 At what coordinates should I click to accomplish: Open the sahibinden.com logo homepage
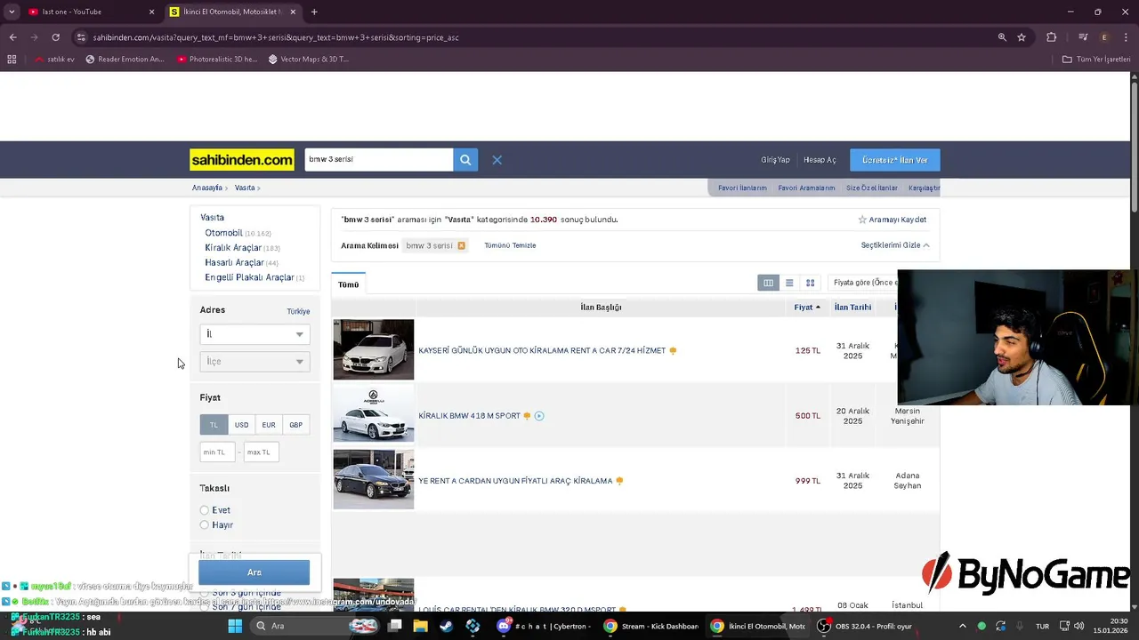click(242, 160)
